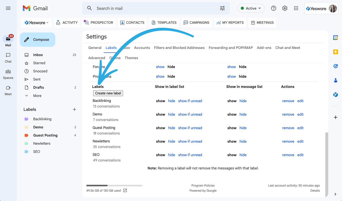The width and height of the screenshot is (342, 201).
Task: Open Google Keep from the side panel
Action: (x=335, y=52)
